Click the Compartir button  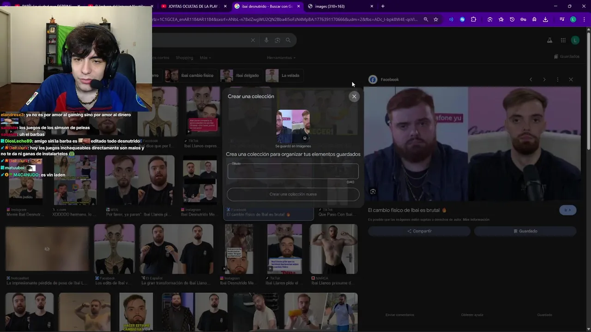[419, 231]
